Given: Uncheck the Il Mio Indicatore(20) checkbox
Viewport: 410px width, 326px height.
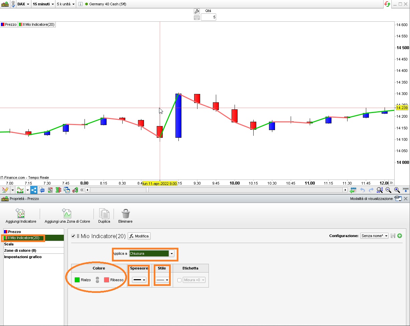Looking at the screenshot, I should pos(74,236).
